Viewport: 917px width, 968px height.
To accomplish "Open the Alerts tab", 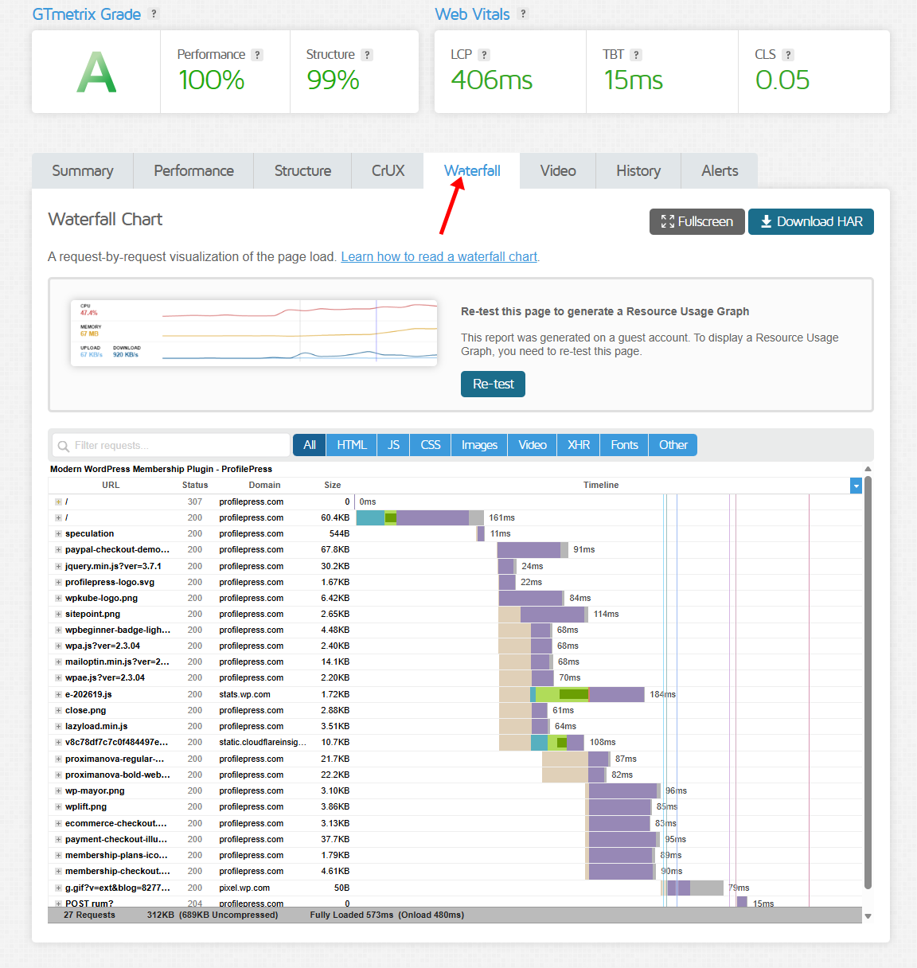I will (x=720, y=171).
